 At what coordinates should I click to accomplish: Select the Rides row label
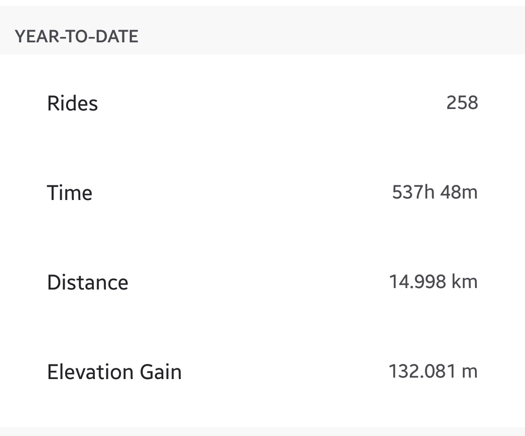[72, 103]
